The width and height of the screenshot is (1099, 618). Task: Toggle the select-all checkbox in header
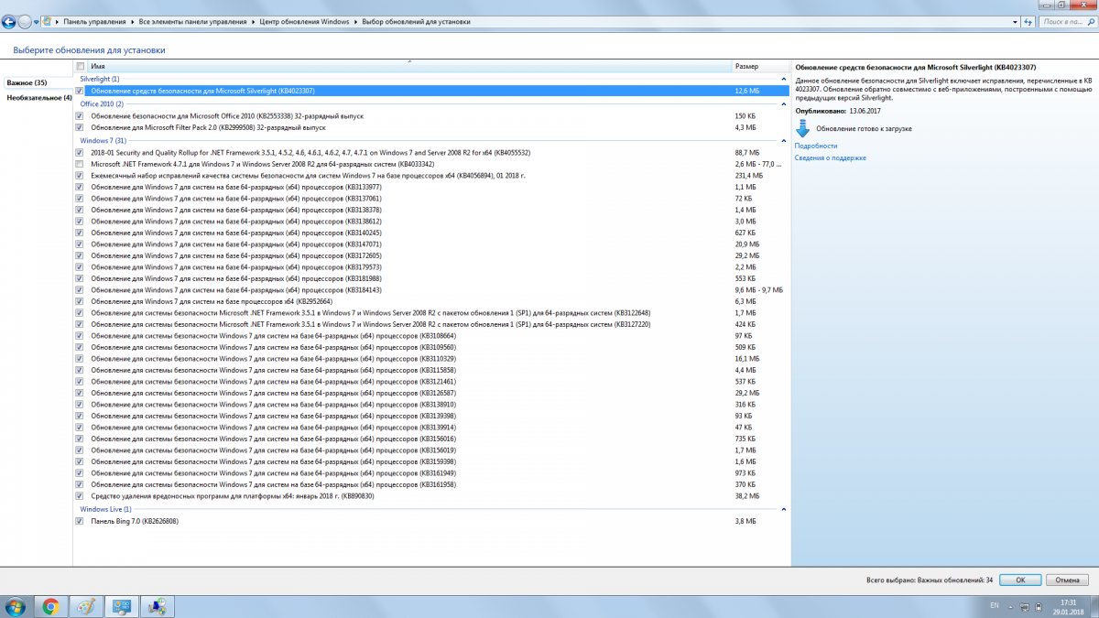(x=80, y=67)
